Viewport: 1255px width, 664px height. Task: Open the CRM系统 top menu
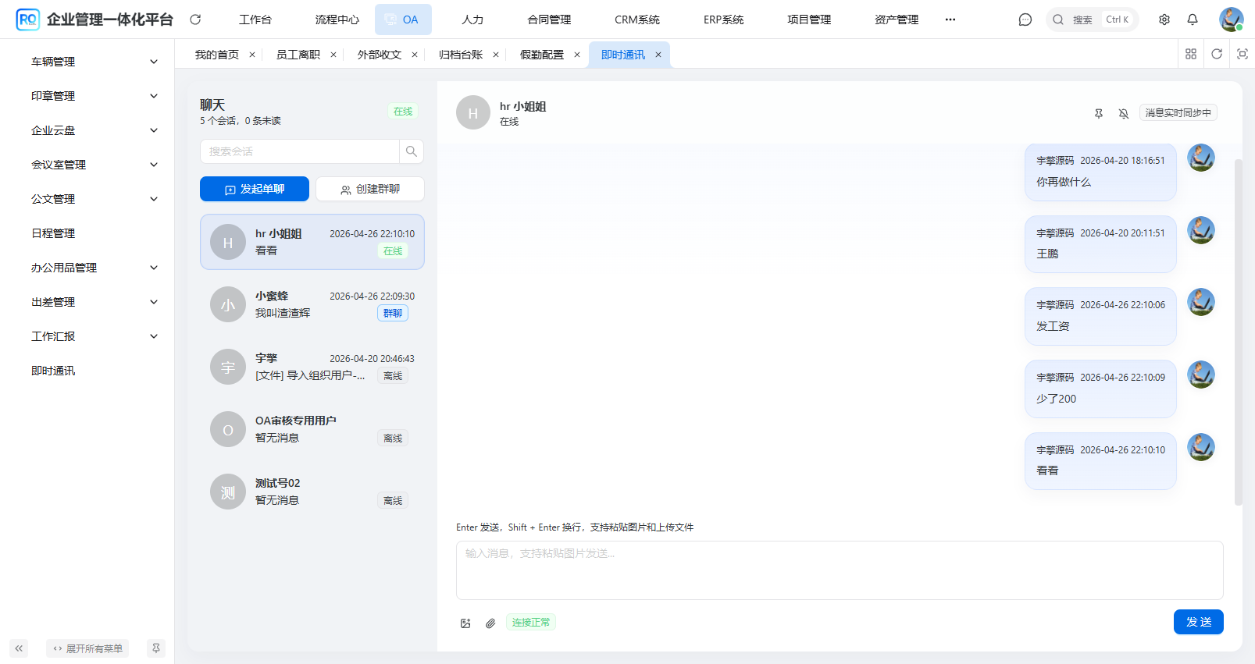coord(636,20)
